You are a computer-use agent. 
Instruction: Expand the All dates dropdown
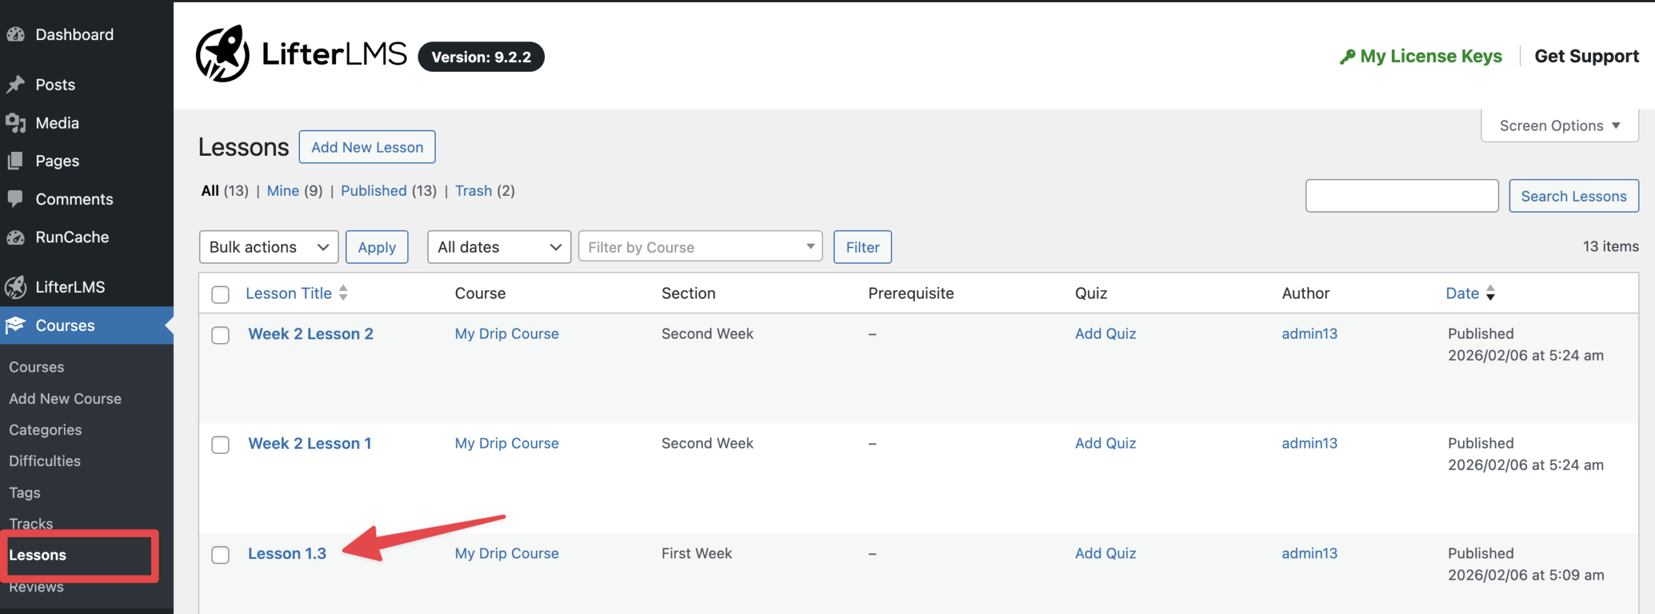(498, 247)
